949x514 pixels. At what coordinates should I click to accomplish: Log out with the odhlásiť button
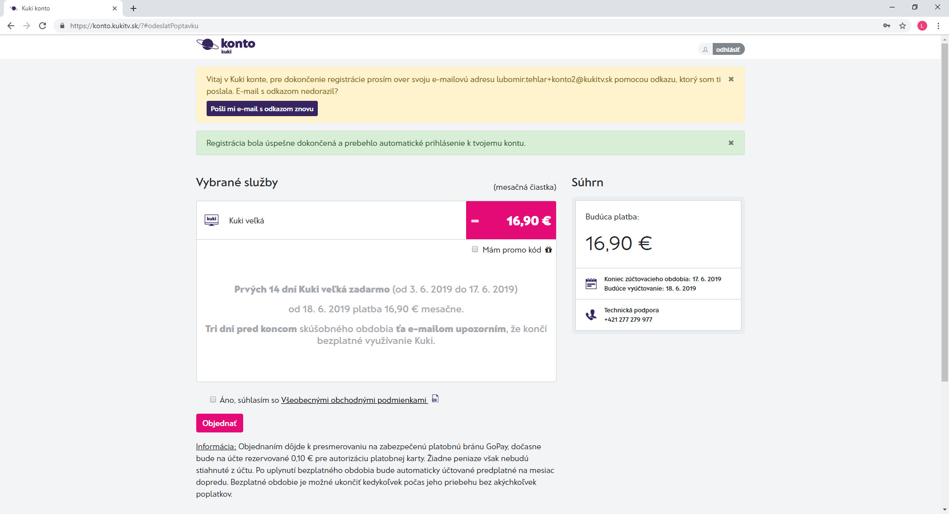pos(728,49)
